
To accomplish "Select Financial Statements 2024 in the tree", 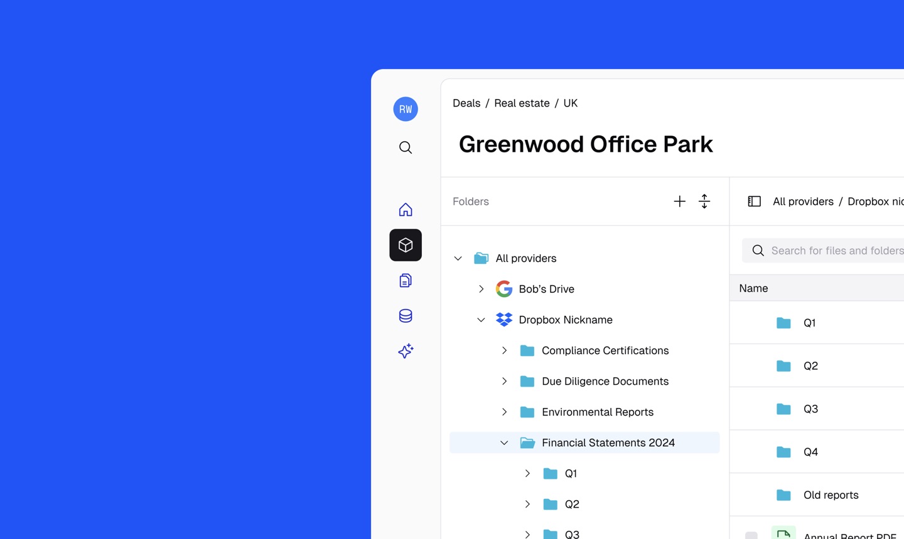I will [x=584, y=442].
